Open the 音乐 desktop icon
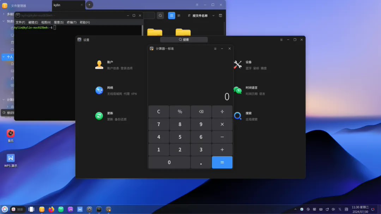The image size is (381, 214). [11, 136]
